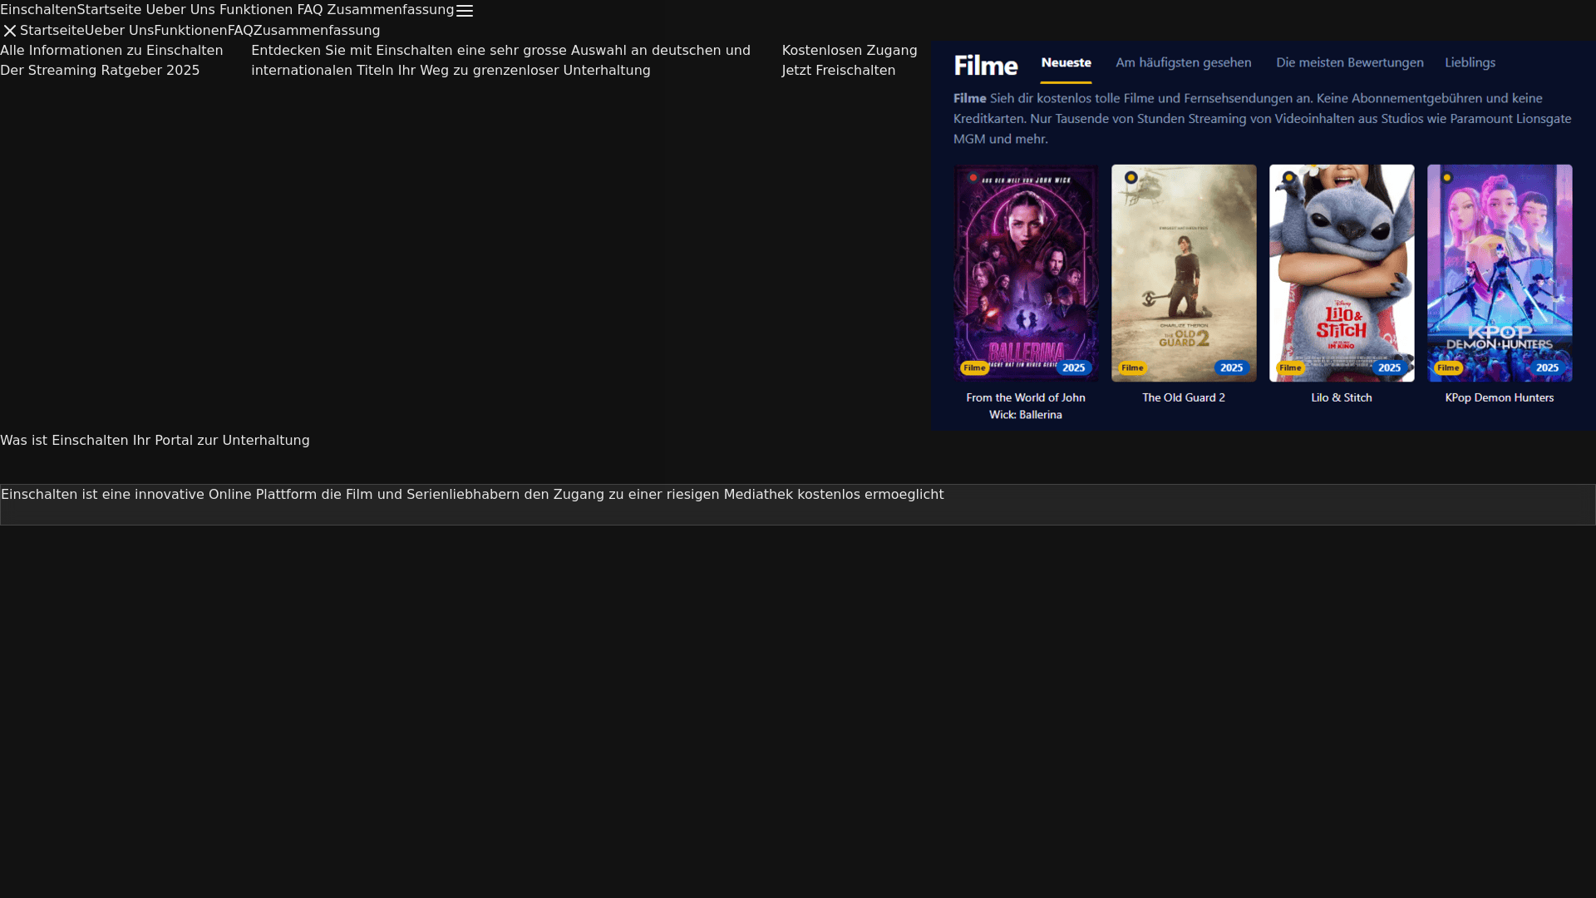This screenshot has width=1596, height=898.
Task: Open the hamburger menu icon
Action: point(465,11)
